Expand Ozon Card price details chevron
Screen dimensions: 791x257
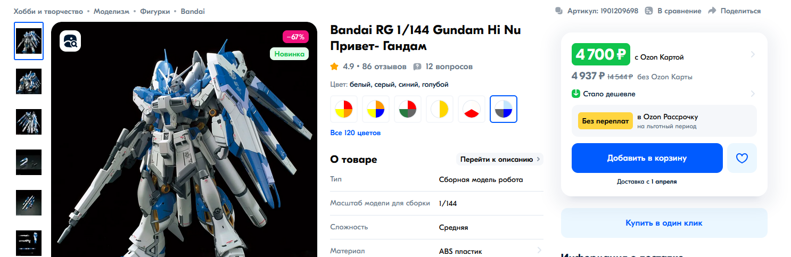pyautogui.click(x=753, y=54)
